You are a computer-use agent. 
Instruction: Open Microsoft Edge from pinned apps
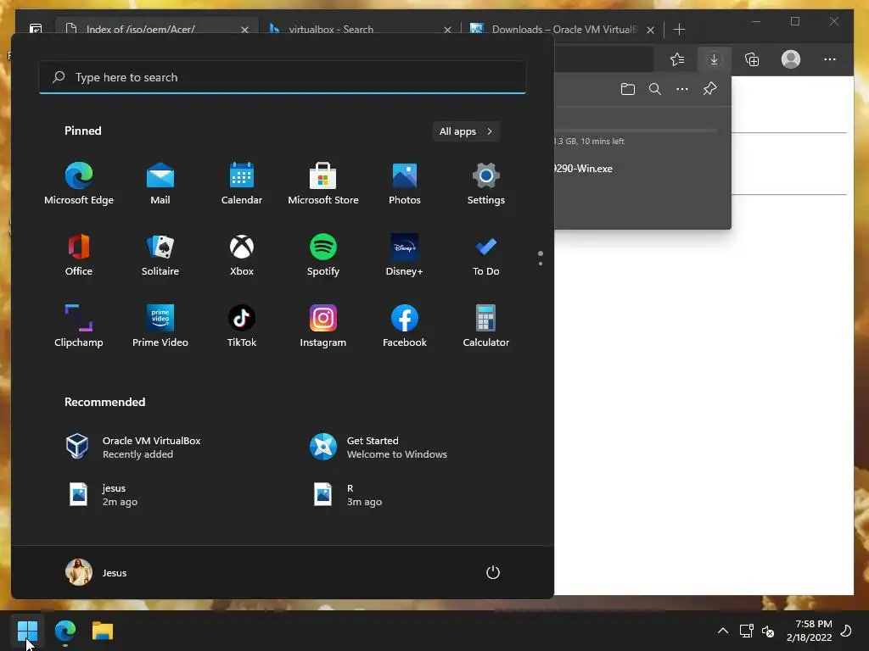79,184
